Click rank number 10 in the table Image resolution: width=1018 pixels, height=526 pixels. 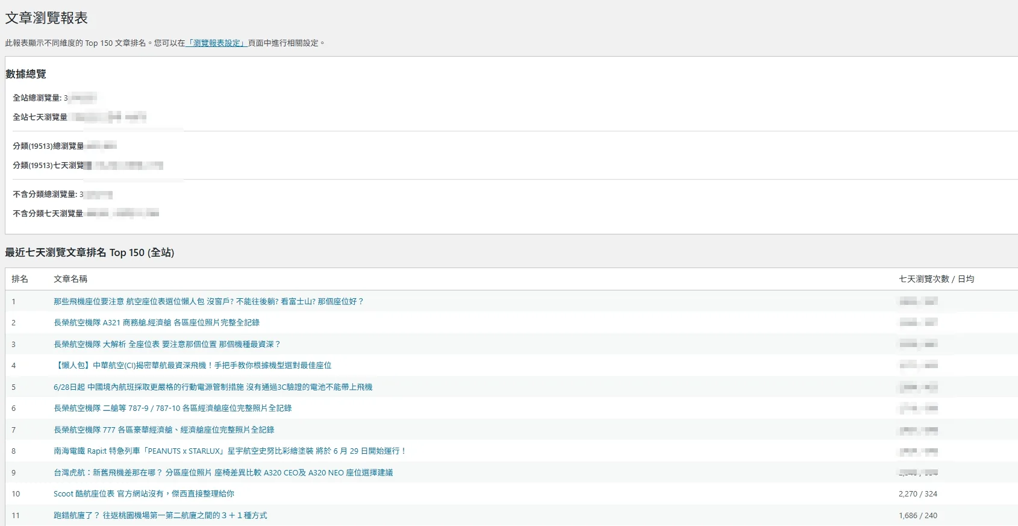point(16,493)
